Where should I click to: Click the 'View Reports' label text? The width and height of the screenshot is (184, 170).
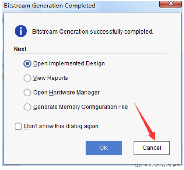point(51,78)
